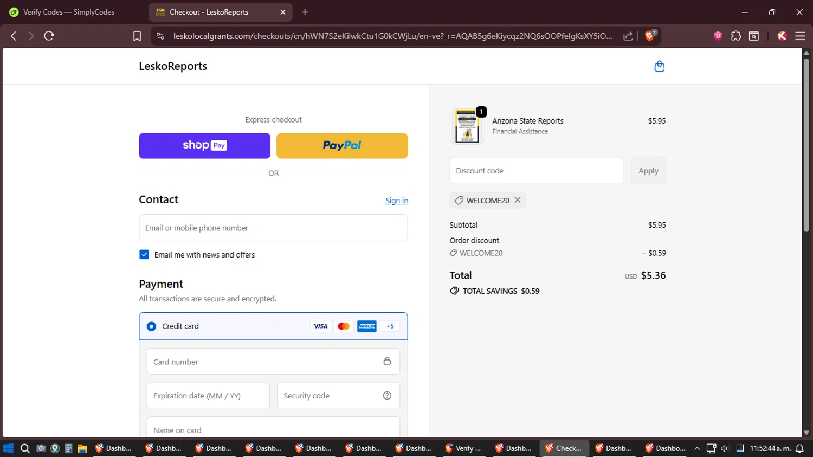Open the Check... taskbar window

[564, 448]
